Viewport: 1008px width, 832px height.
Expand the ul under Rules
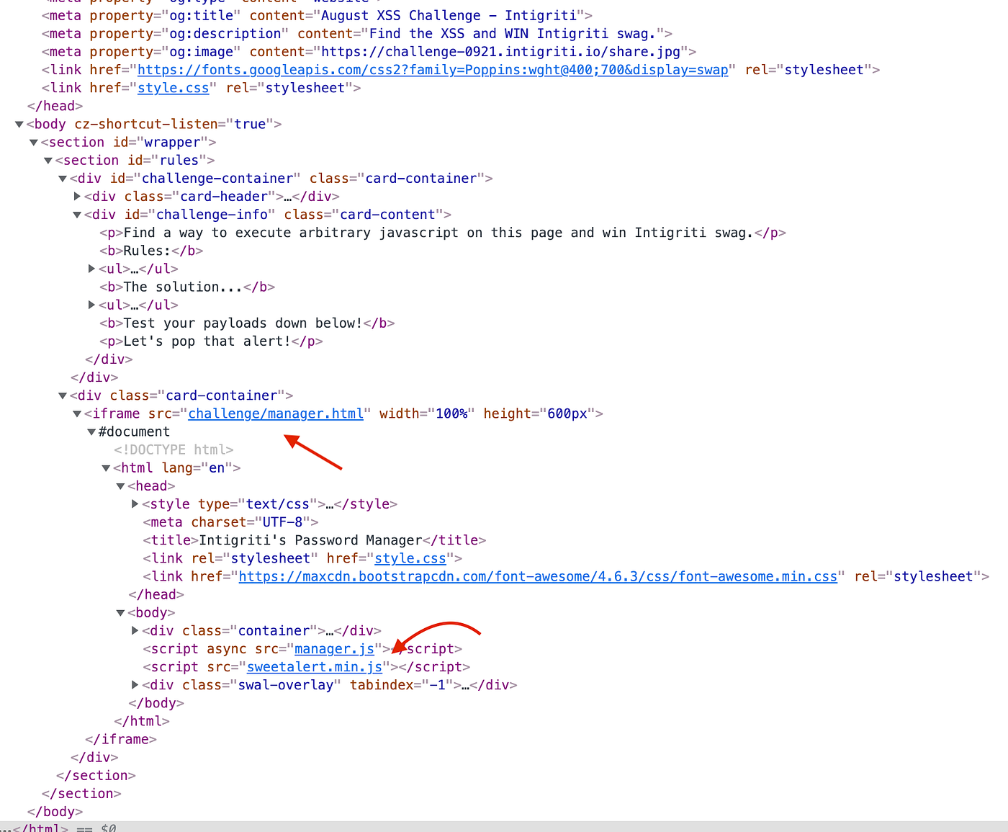point(91,269)
